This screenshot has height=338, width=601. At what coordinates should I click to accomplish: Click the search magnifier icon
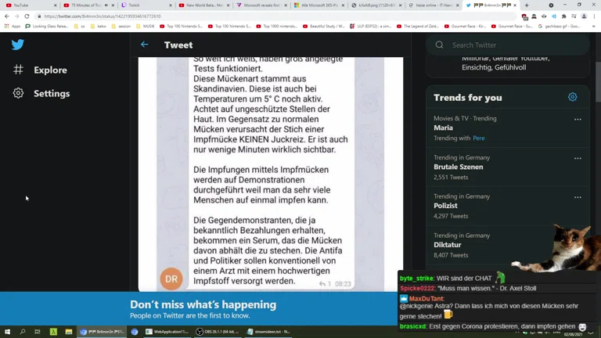coord(439,45)
